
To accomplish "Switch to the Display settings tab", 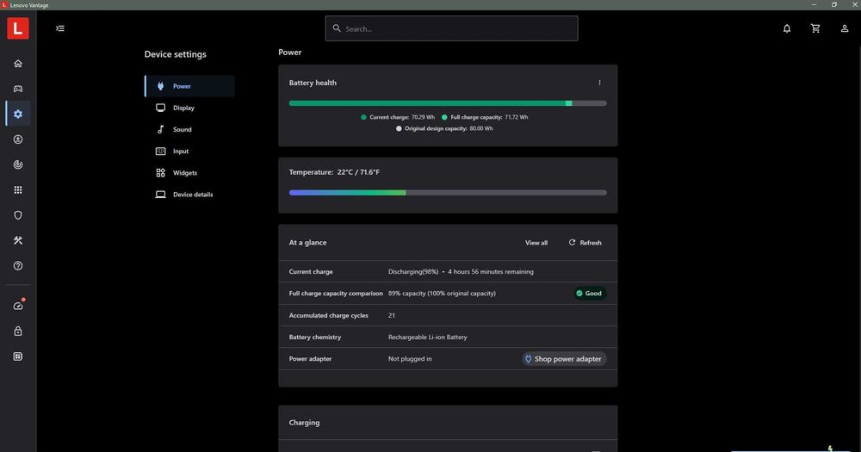I will click(x=190, y=108).
